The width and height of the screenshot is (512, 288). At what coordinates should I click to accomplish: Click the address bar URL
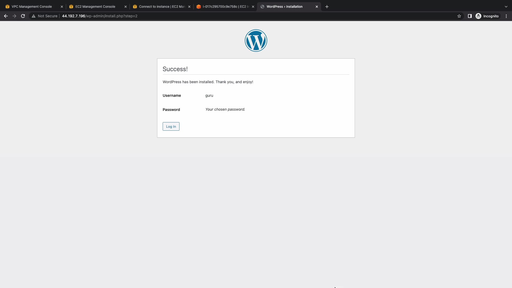tap(100, 16)
